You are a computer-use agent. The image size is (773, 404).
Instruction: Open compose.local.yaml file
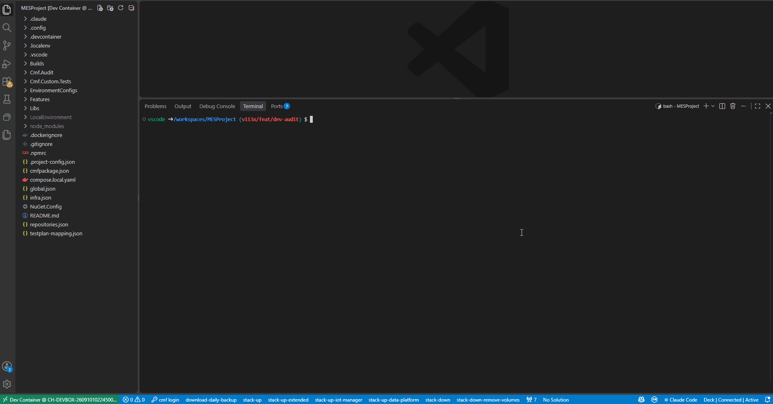coord(76,180)
